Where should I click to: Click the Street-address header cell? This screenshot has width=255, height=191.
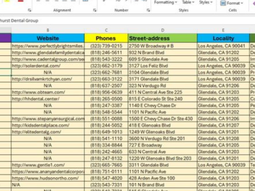[162, 38]
